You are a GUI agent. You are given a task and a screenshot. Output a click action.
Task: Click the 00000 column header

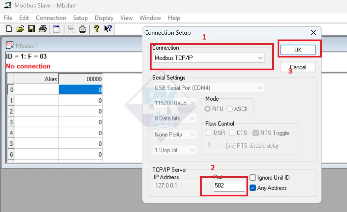80,79
